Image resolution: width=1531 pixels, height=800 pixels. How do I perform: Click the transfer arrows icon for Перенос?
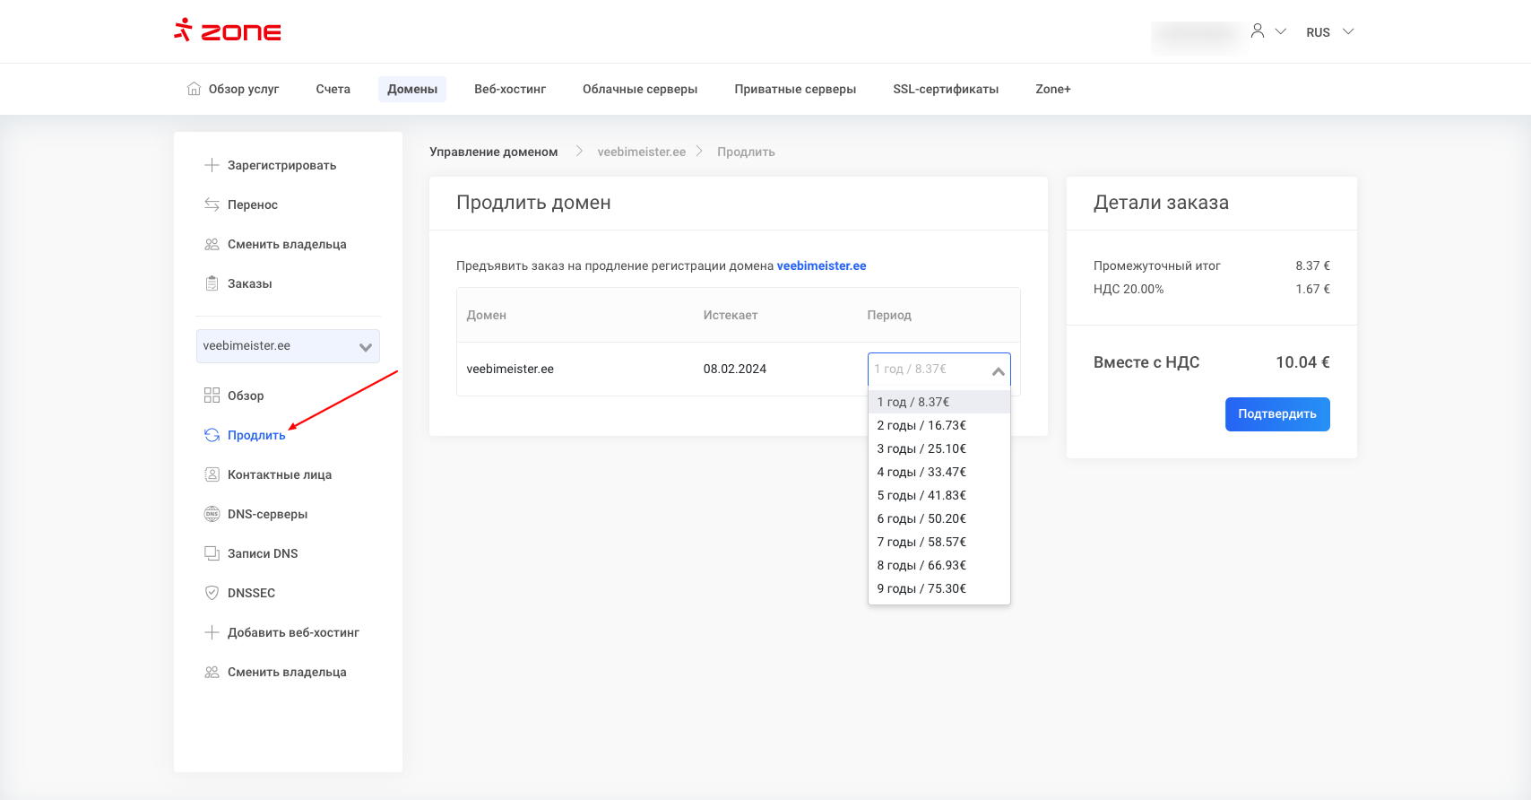coord(212,204)
